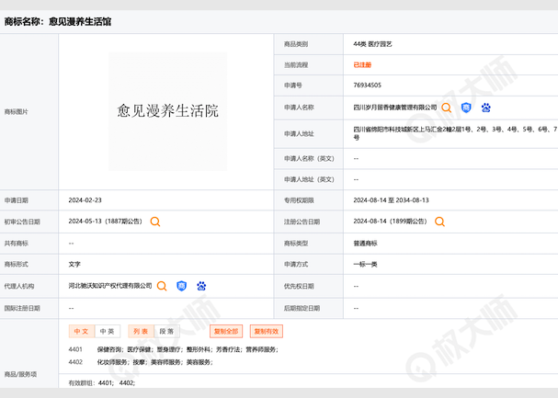558x398 pixels.
Task: Click the 愈见漫养生活院 trademark image
Action: click(167, 111)
